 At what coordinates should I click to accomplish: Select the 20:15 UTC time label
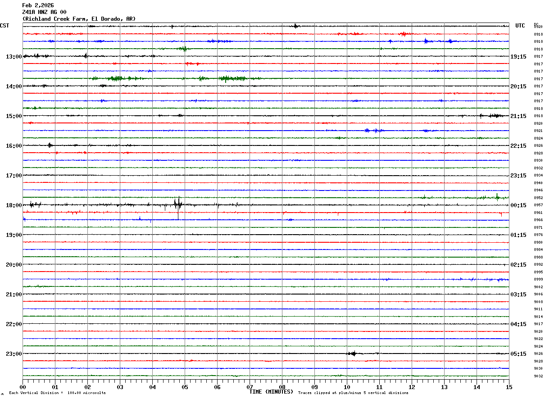[518, 86]
